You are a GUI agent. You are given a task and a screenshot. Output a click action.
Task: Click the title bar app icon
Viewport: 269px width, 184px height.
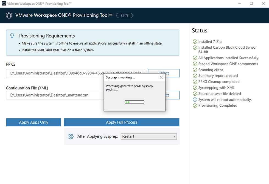(4, 3)
